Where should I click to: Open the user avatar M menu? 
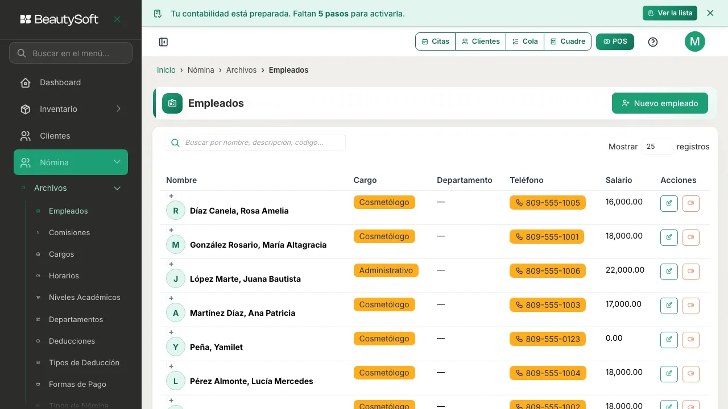[695, 41]
